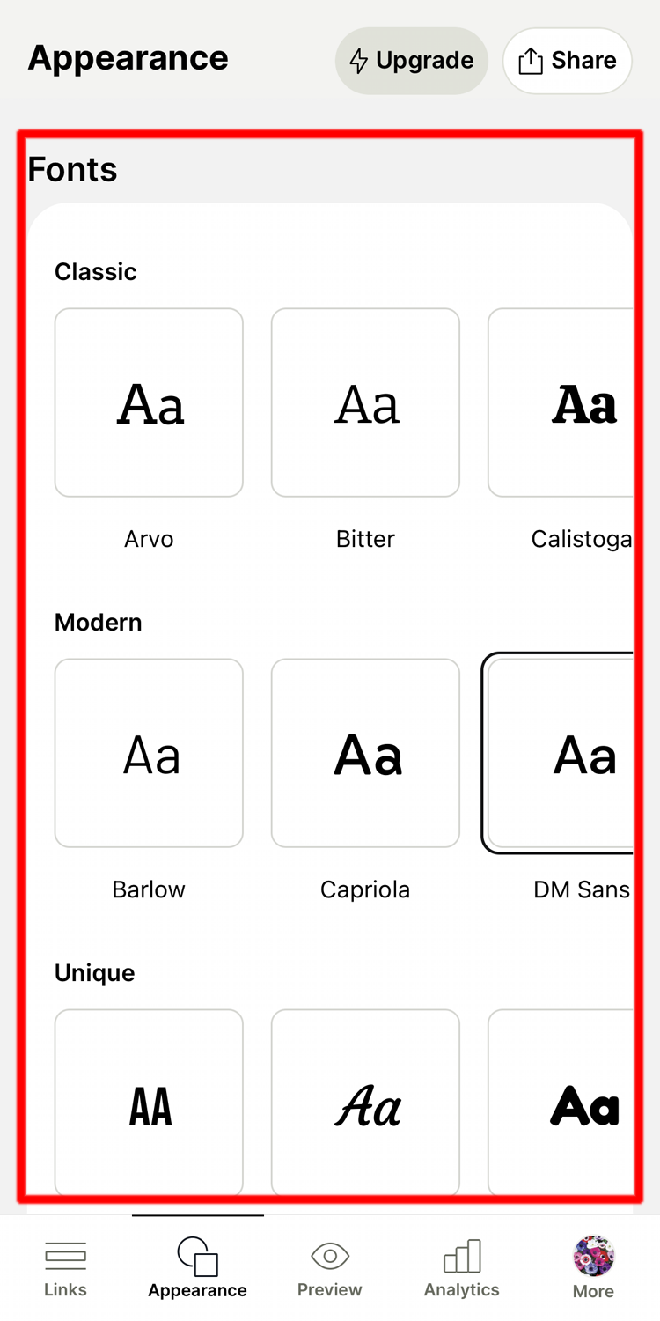Select the Arvo font tile
The height and width of the screenshot is (1321, 660).
coord(149,402)
